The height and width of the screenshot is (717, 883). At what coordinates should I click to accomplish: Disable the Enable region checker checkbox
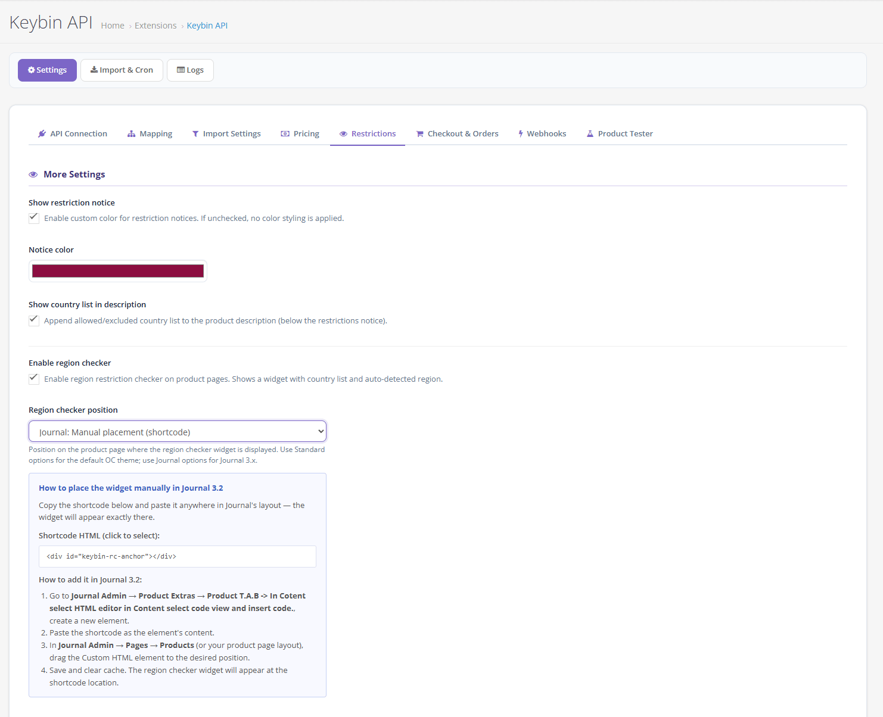(x=34, y=379)
